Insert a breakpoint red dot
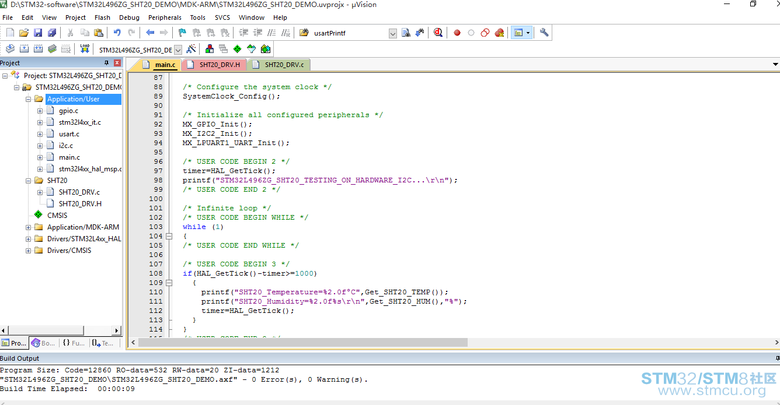Screen dimensions: 780x405 click(x=457, y=33)
